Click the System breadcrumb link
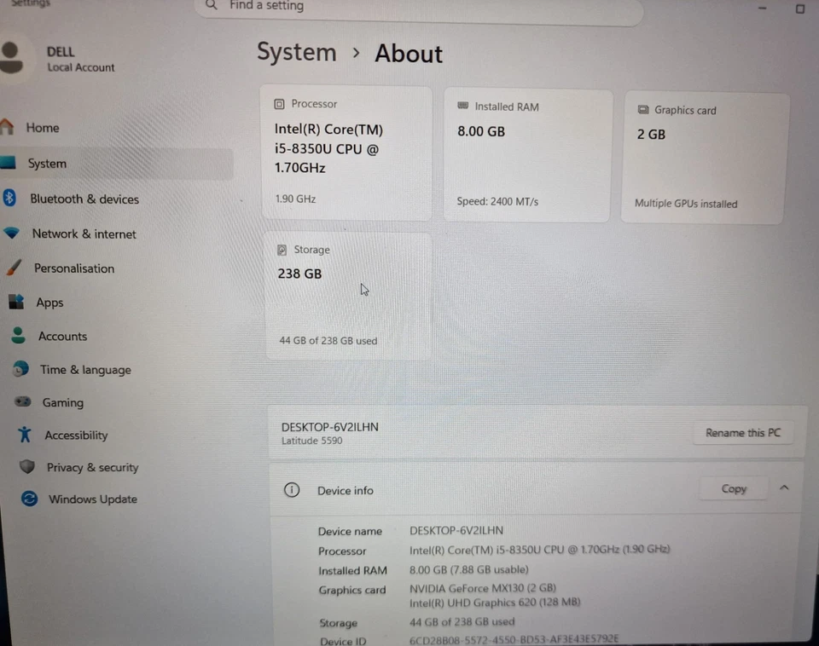The width and height of the screenshot is (819, 646). [x=296, y=52]
